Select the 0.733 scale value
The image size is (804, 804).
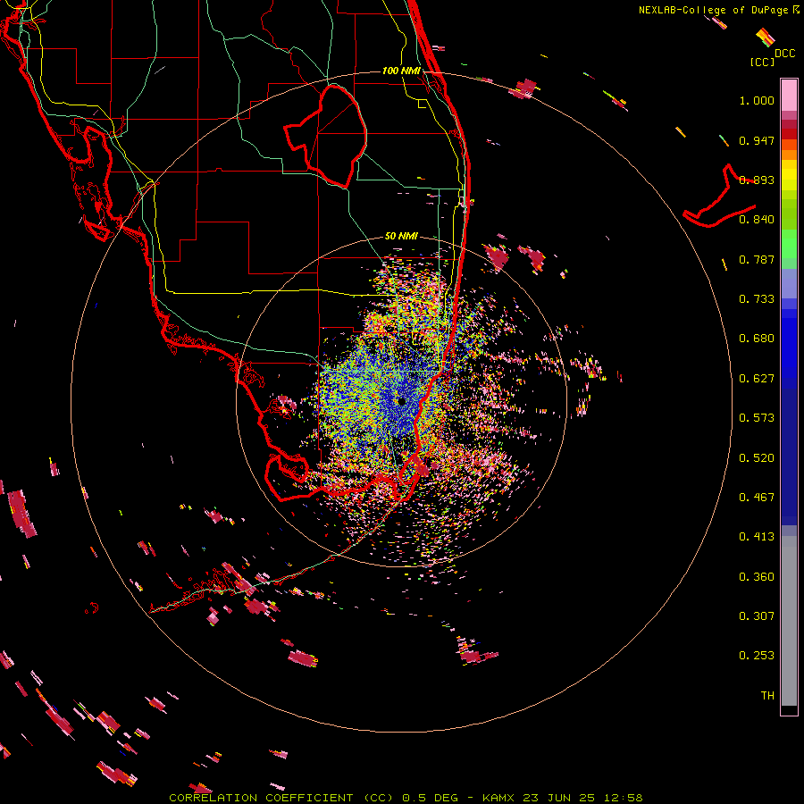click(757, 299)
